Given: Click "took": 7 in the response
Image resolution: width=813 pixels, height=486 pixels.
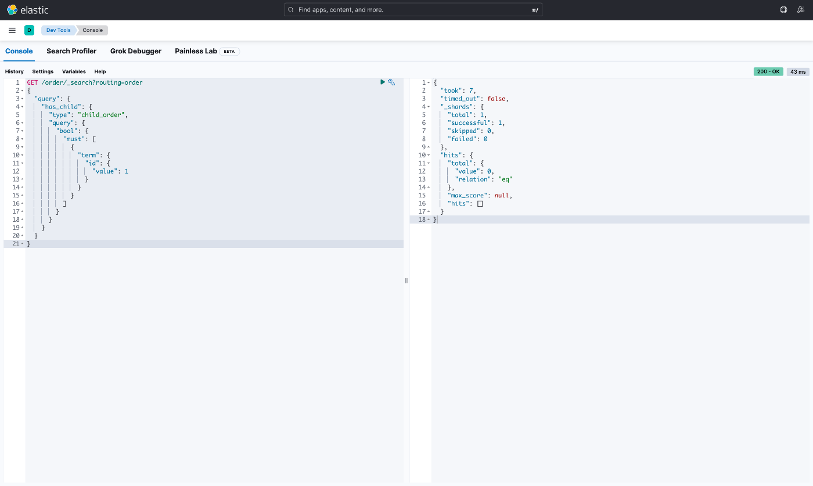Looking at the screenshot, I should (x=458, y=91).
